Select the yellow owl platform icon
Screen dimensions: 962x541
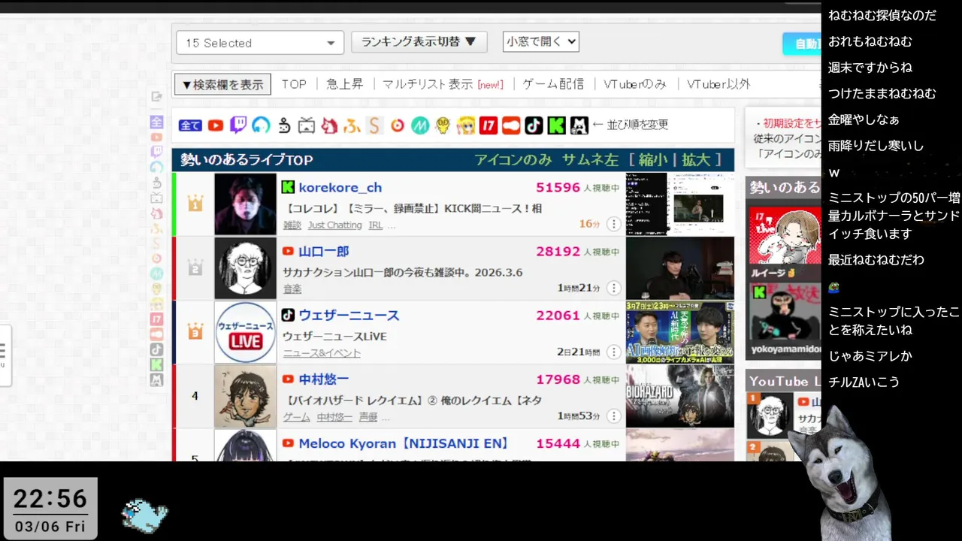point(443,125)
